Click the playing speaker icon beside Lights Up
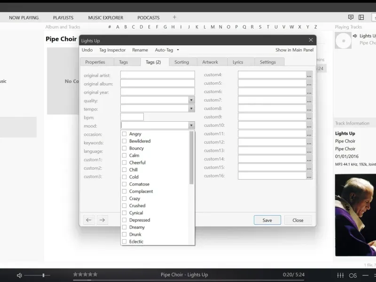The image size is (376, 282). pos(355,36)
